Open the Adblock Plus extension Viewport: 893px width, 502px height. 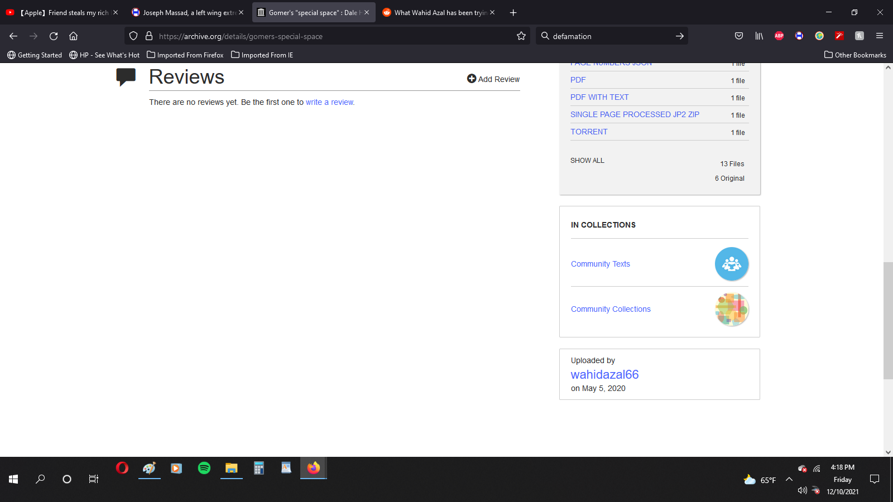coord(779,36)
